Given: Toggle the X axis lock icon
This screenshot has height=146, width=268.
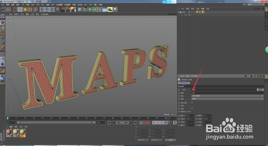Looking at the screenshot, I should click(42, 9).
